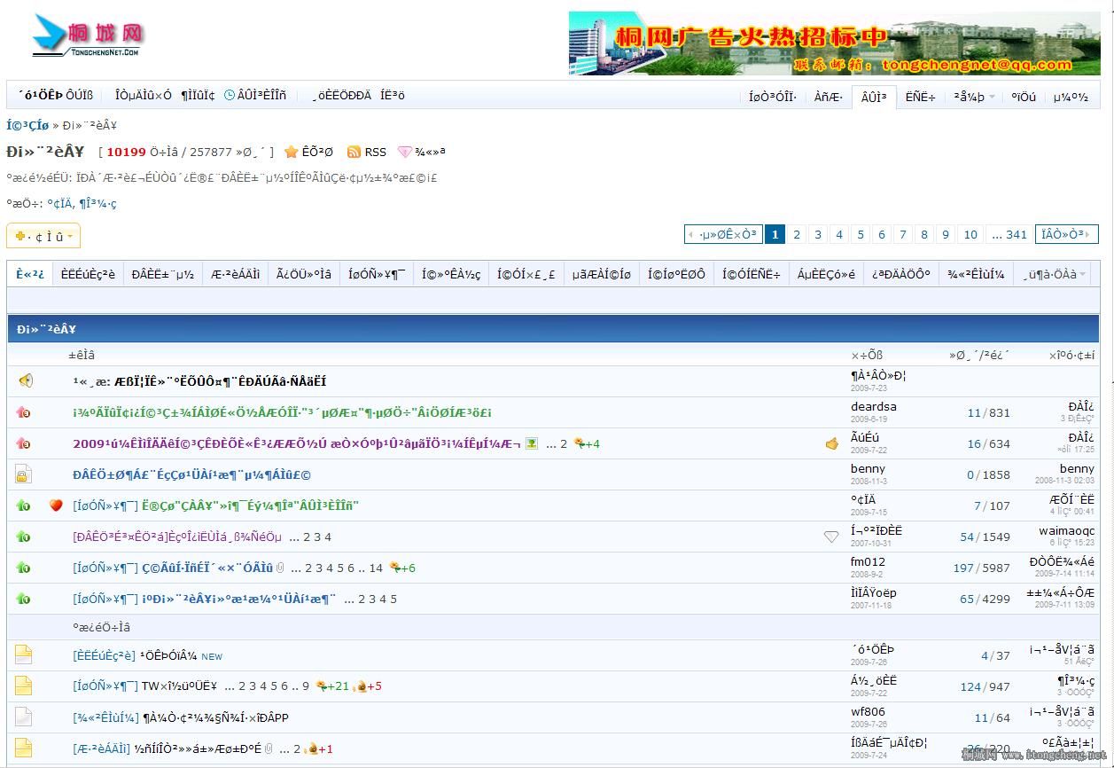Go to page 341 in pagination
Screen dimensions: 1114x768
[1008, 235]
